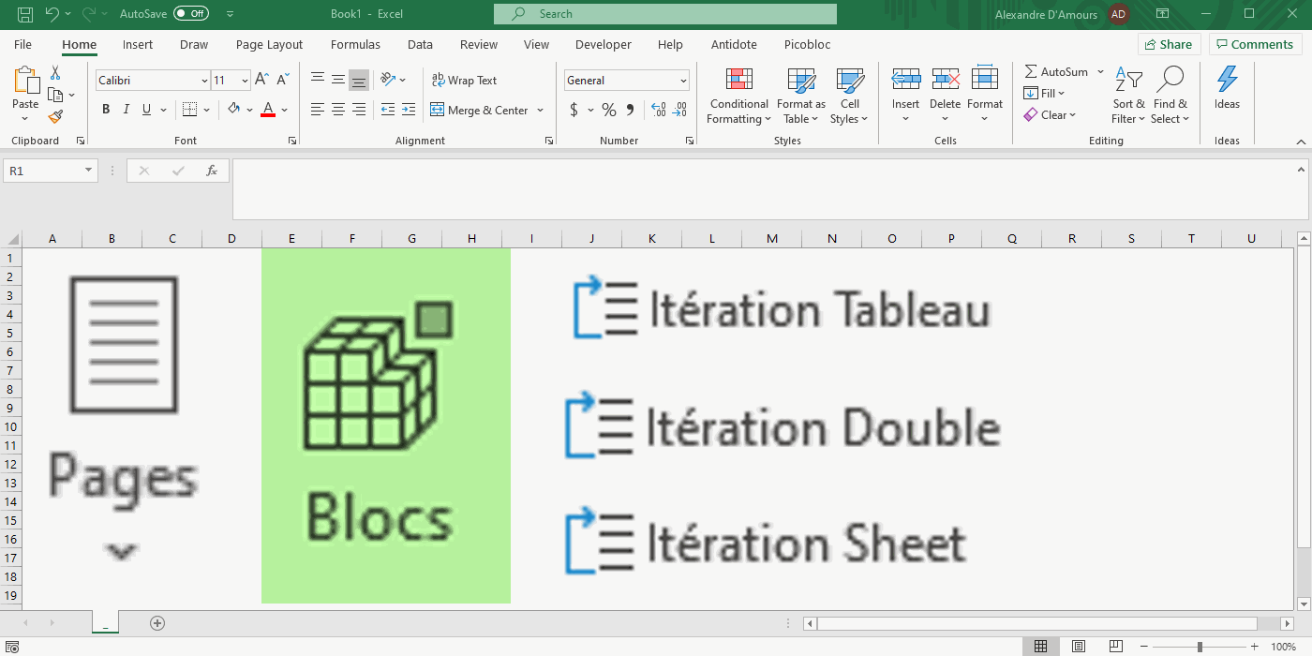Click the Format Painter brush icon
The height and width of the screenshot is (656, 1312).
pos(55,117)
